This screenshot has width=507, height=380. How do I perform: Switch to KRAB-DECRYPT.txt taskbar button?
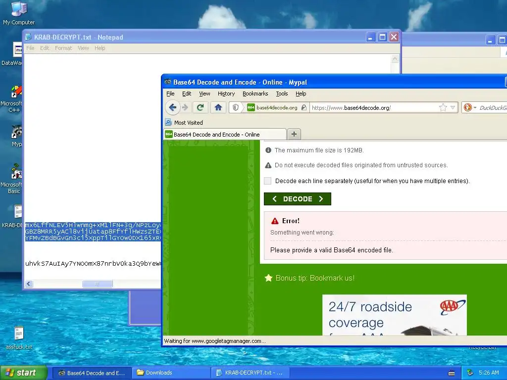[x=250, y=373]
